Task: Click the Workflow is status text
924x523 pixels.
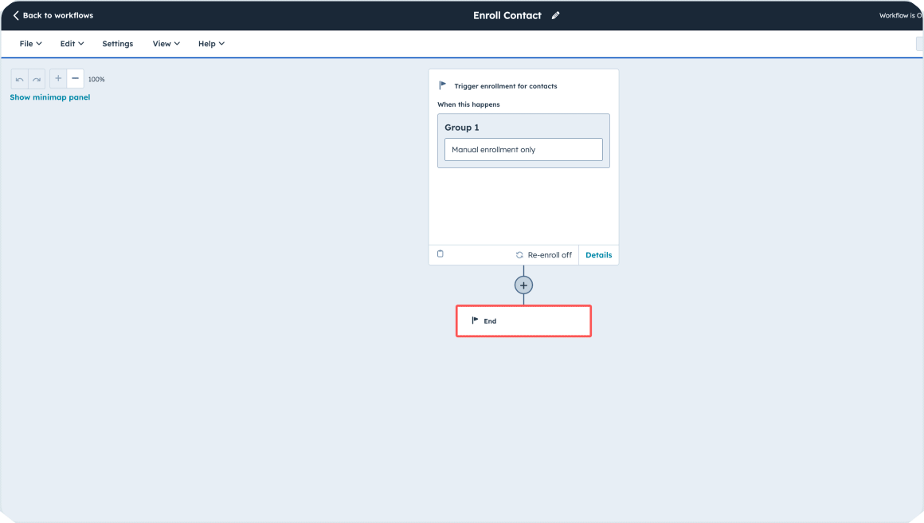Action: (900, 15)
